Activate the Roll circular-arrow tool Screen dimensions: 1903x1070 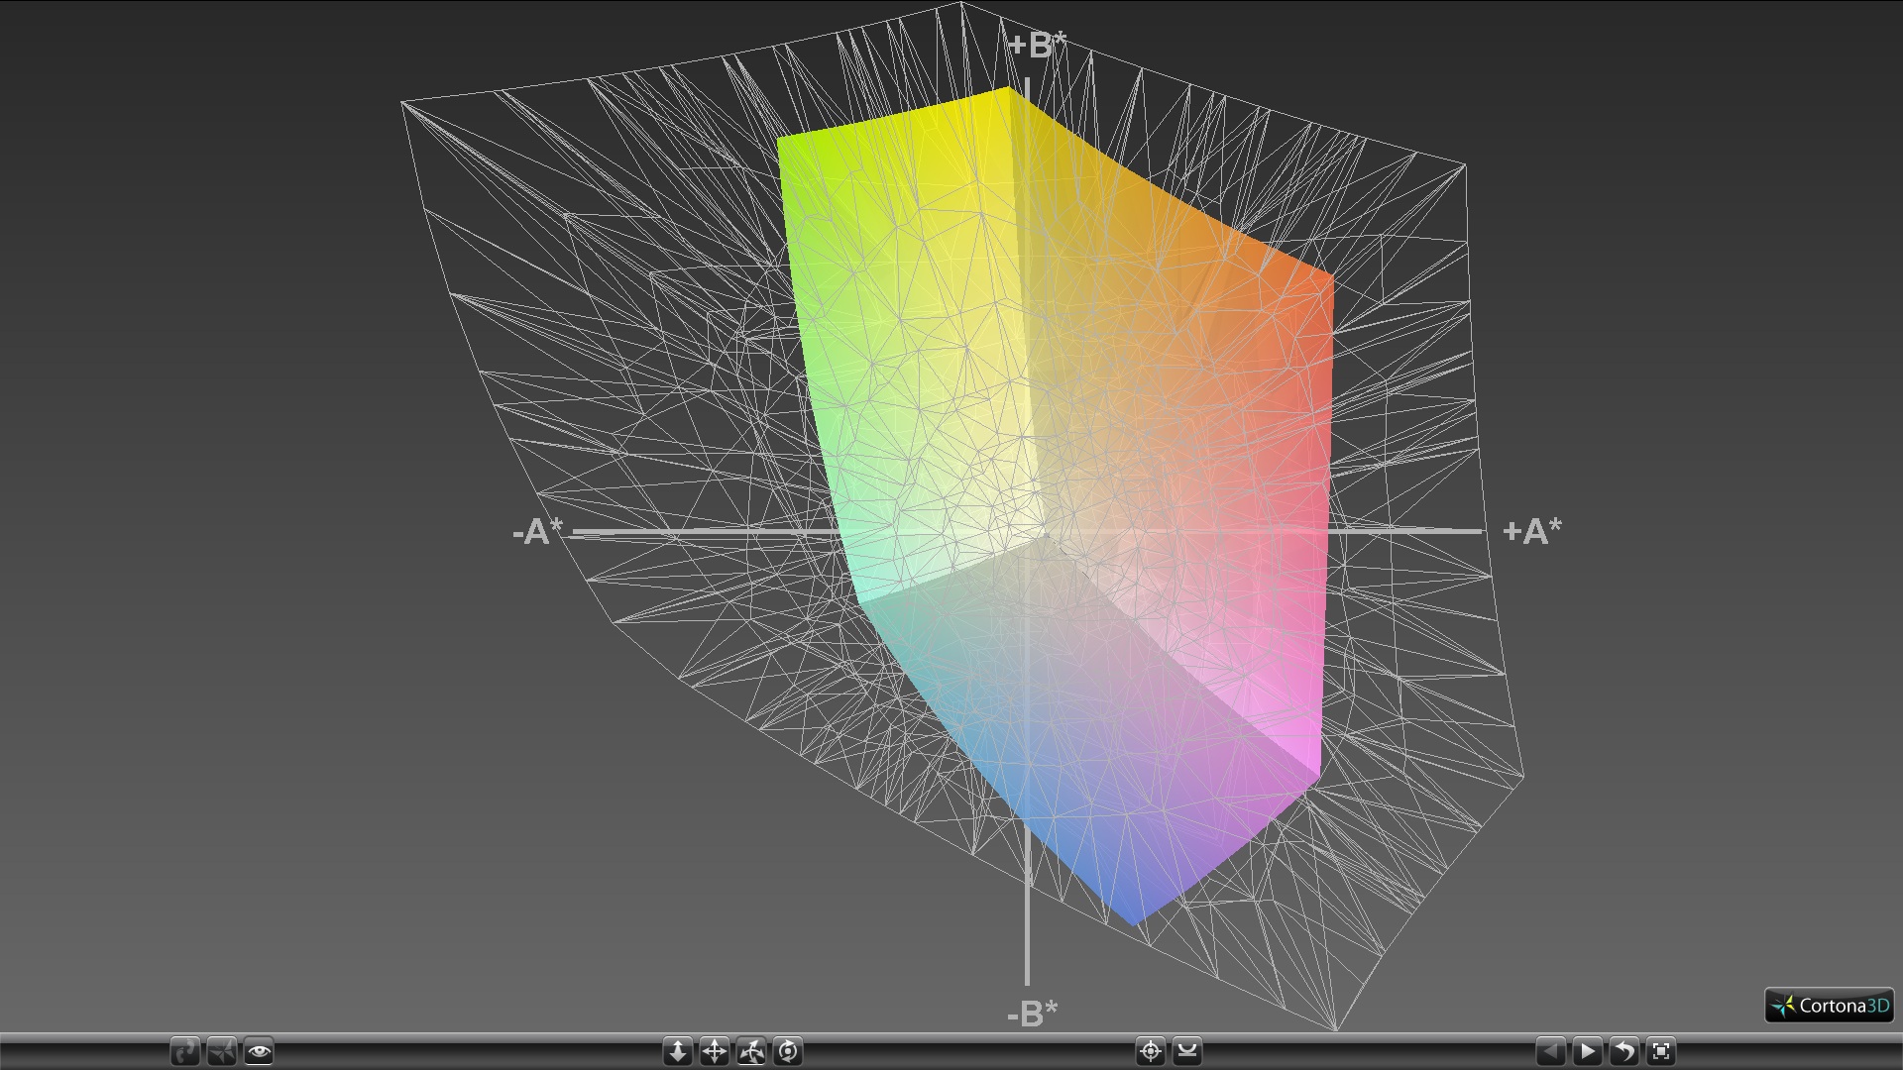pyautogui.click(x=788, y=1051)
